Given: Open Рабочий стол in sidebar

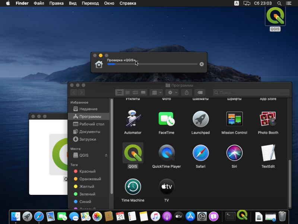Looking at the screenshot, I should 89,124.
